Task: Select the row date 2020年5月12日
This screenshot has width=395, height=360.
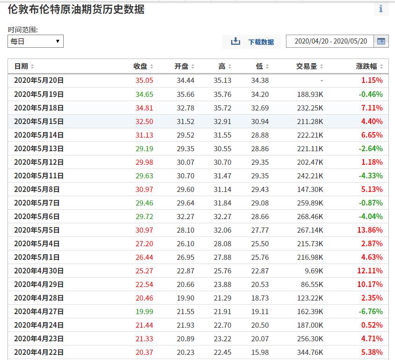Action: pyautogui.click(x=39, y=162)
